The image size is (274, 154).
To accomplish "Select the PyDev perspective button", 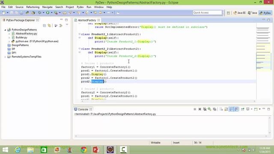I will pos(265,13).
